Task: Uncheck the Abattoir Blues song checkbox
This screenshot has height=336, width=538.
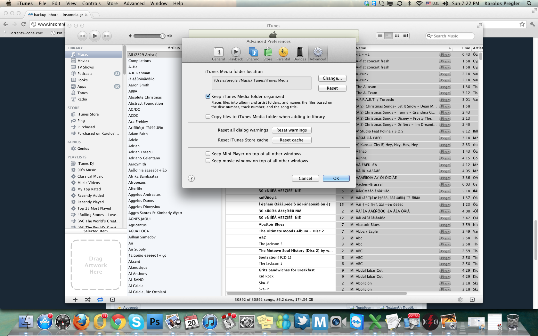Action: coord(352,225)
